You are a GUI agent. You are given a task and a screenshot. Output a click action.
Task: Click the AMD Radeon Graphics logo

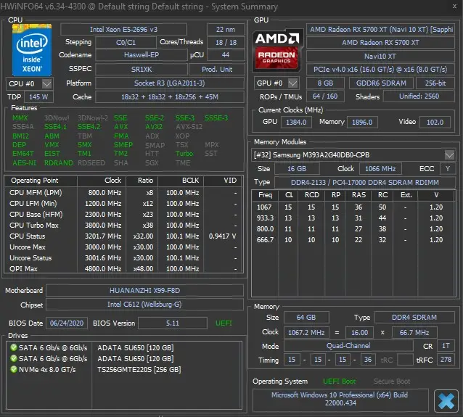click(277, 50)
